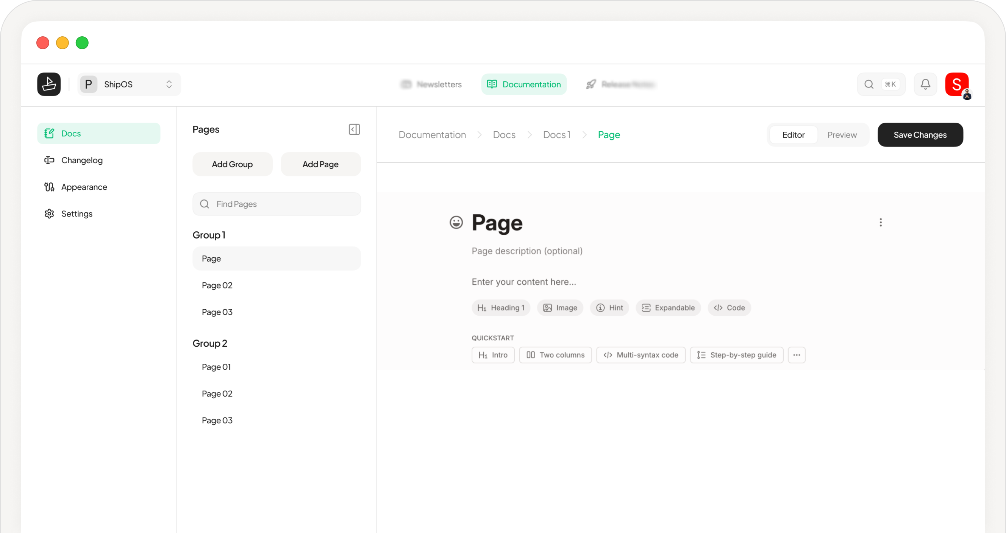This screenshot has height=533, width=1006.
Task: Insert an Expandable block
Action: [x=668, y=307]
